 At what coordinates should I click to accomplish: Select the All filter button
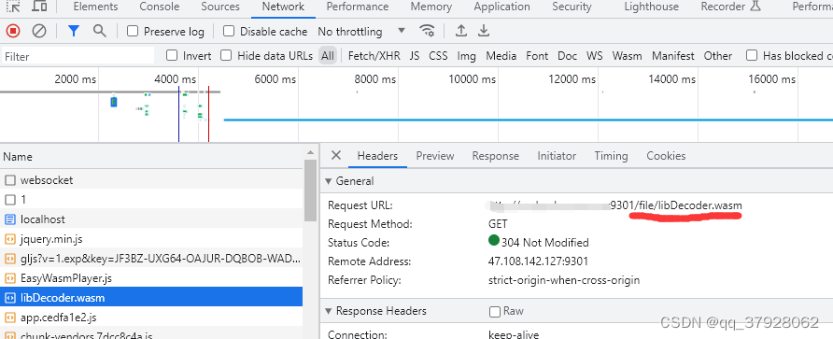pos(328,56)
